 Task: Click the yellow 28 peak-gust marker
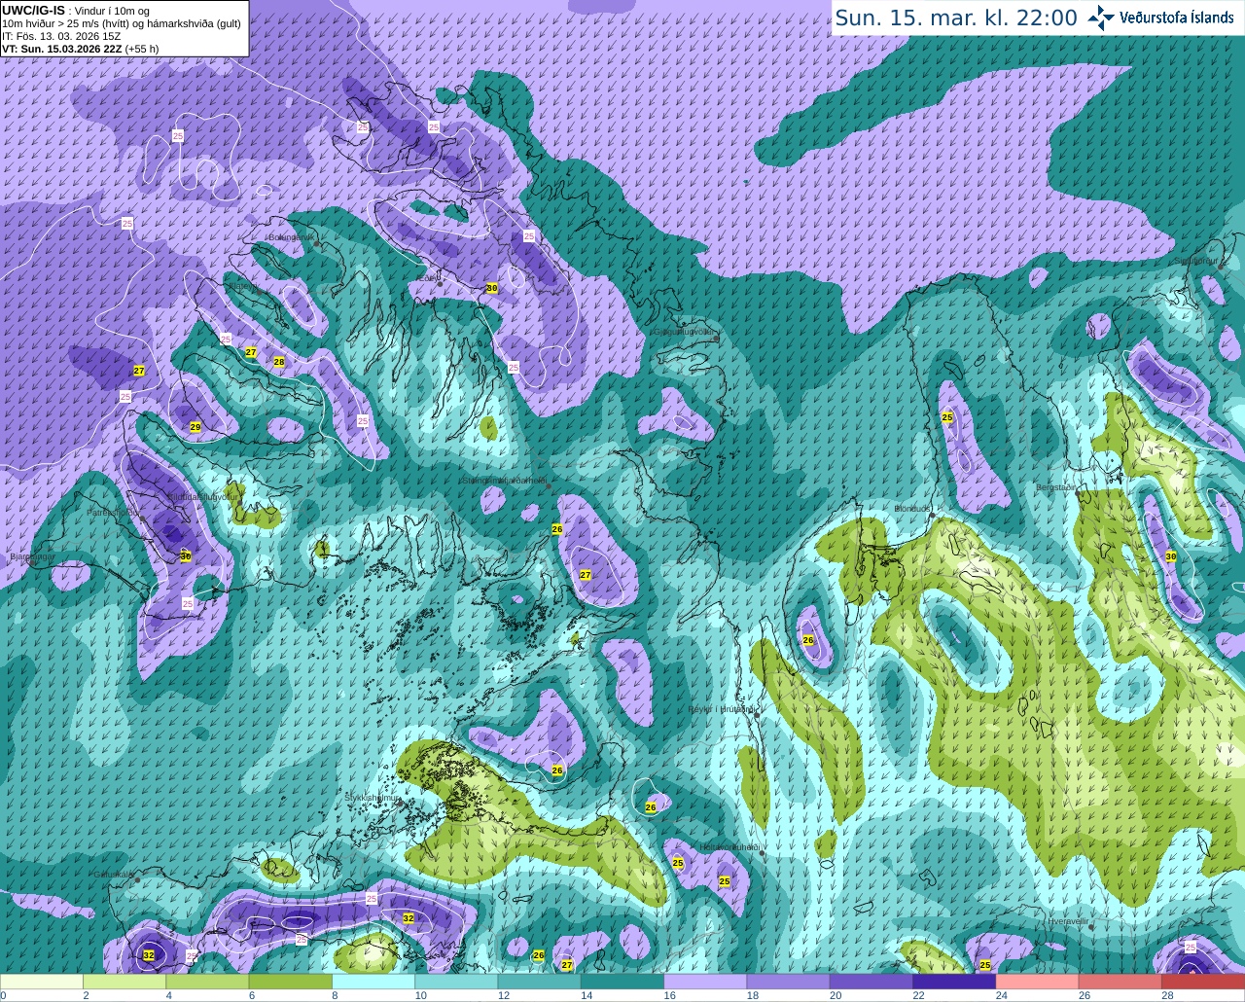tap(279, 362)
